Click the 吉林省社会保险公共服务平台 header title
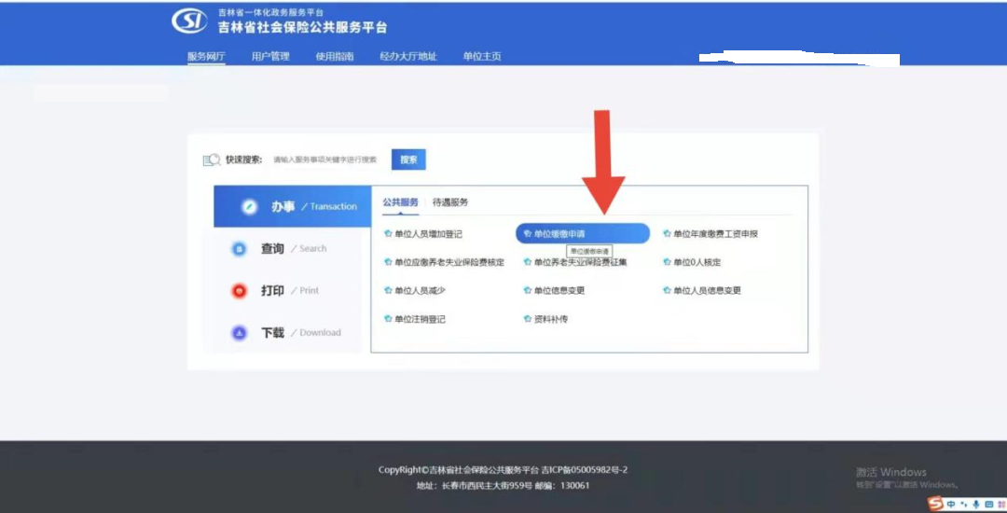This screenshot has height=513, width=1007. 302,28
